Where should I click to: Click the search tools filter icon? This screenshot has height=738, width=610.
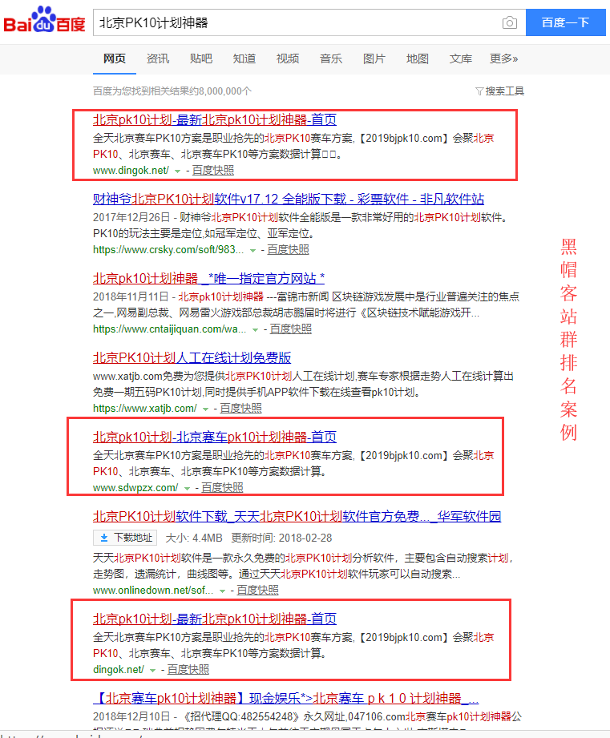(479, 91)
